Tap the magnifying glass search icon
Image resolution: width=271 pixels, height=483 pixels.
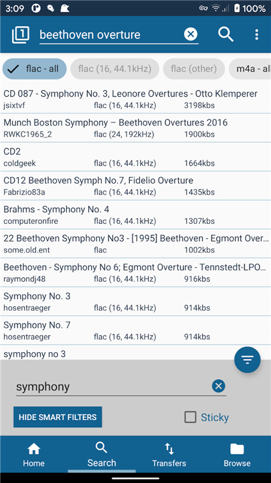(x=226, y=34)
